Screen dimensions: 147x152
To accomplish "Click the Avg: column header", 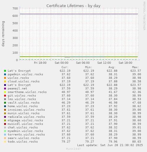I will (x=112, y=67).
